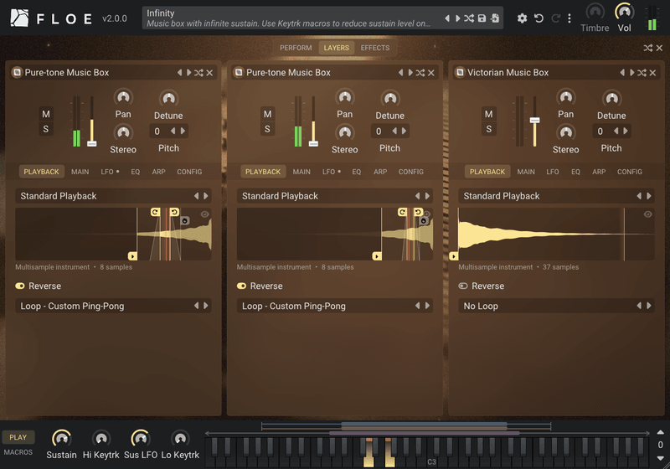Randomise all layers with the shuffle icon beside the EFFECTS tab
This screenshot has width=670, height=469.
click(x=647, y=48)
